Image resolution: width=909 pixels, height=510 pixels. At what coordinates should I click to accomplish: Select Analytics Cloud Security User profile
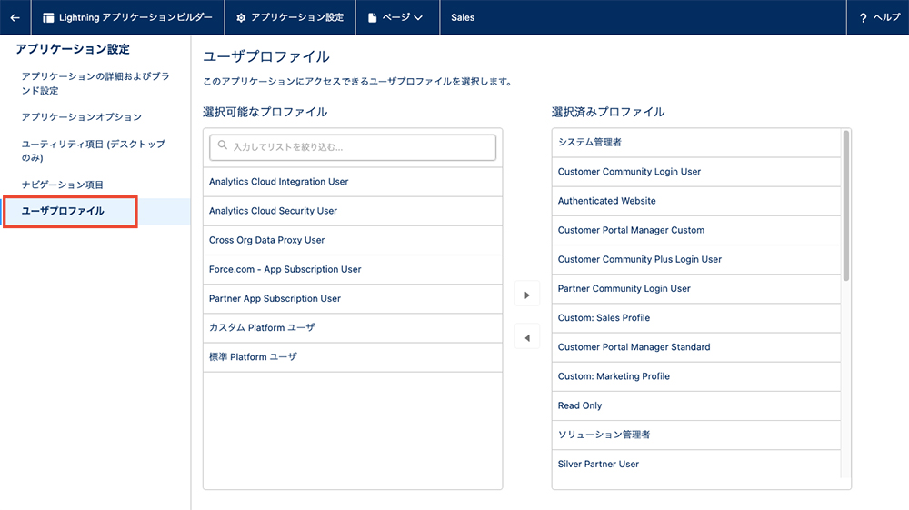tap(353, 211)
